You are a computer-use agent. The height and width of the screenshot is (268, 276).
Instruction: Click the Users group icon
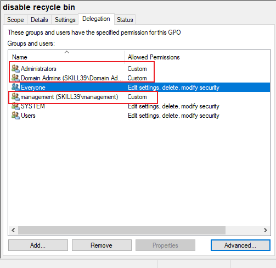(15, 116)
